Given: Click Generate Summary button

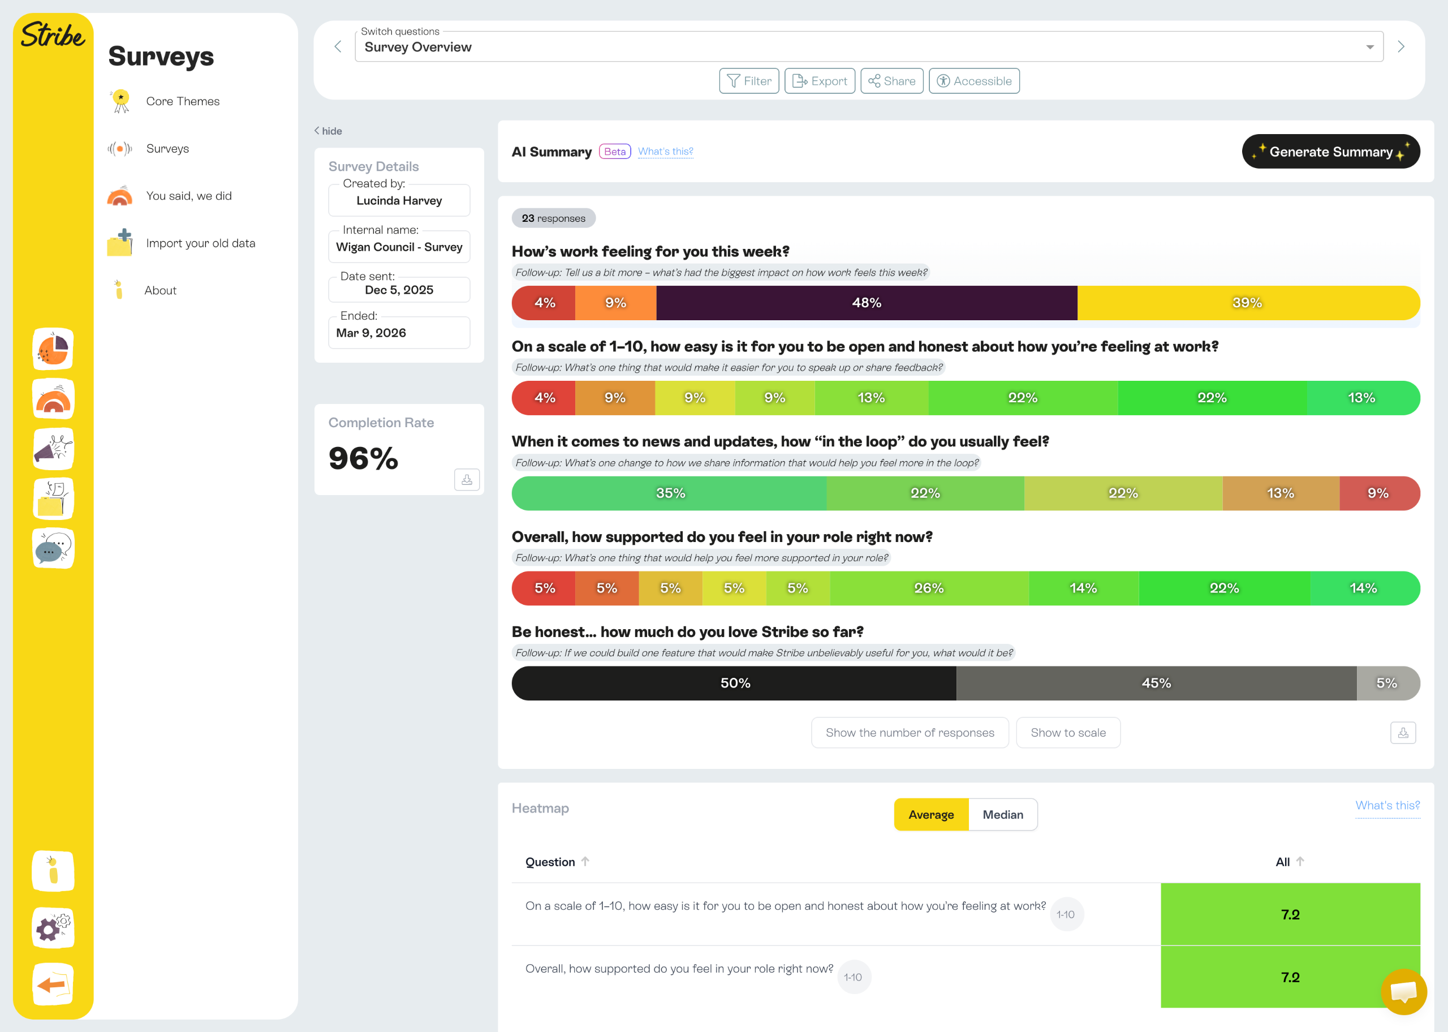Looking at the screenshot, I should point(1330,152).
